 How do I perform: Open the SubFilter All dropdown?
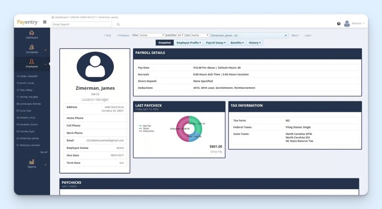point(180,35)
